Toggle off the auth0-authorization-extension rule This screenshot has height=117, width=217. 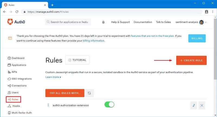[x=109, y=105]
